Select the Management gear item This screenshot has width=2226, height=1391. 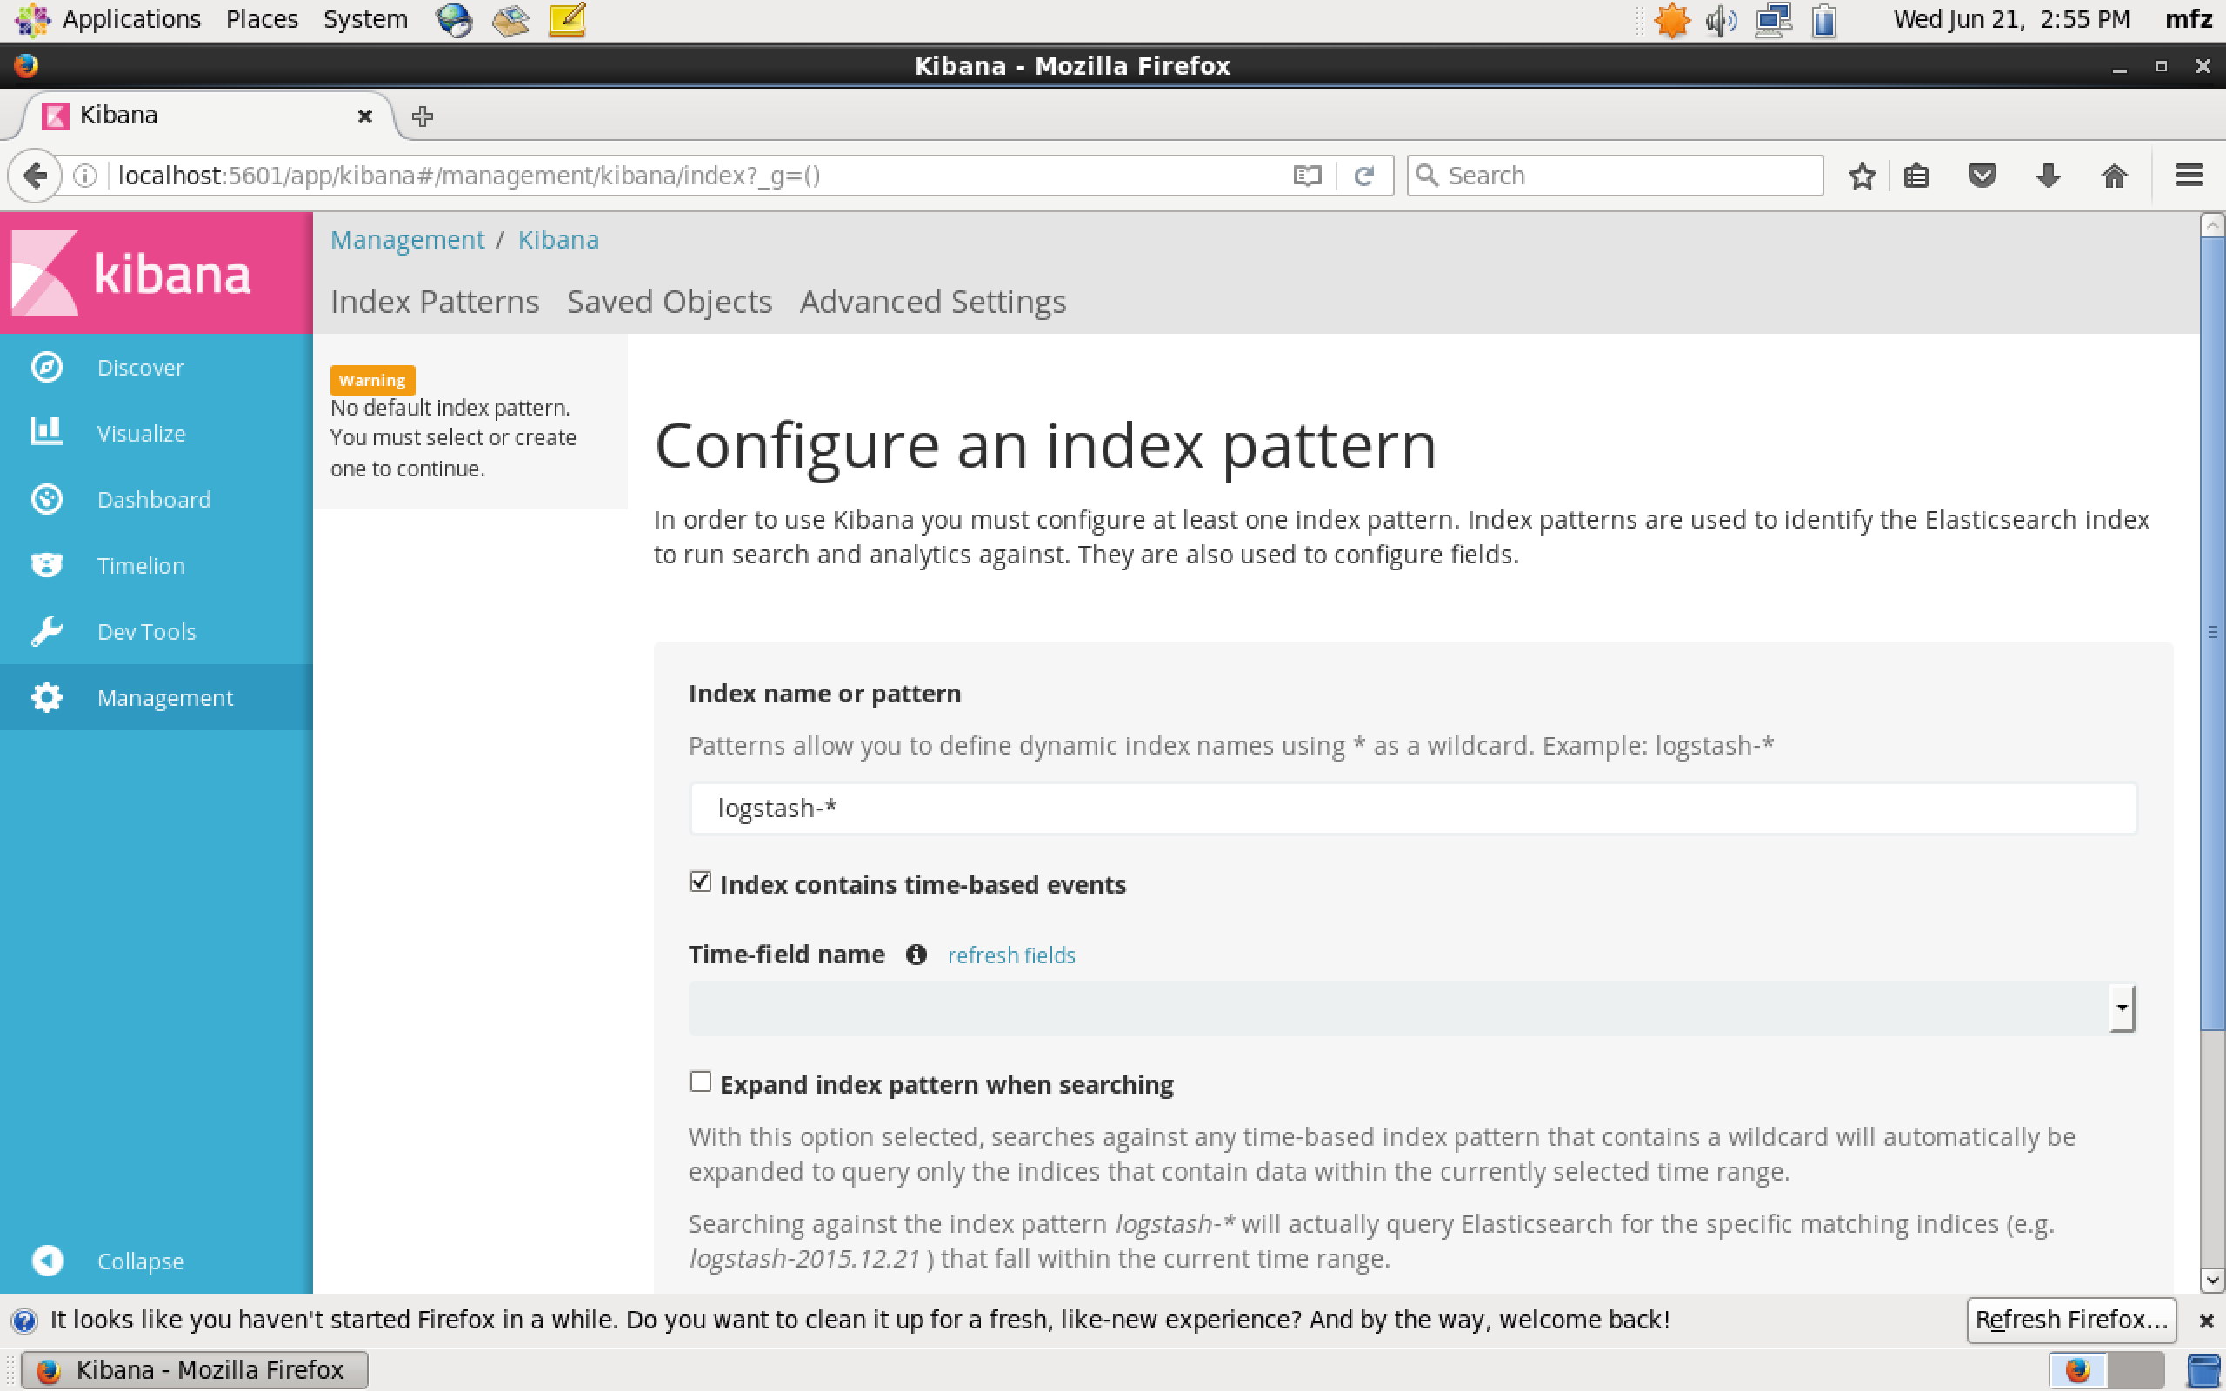[157, 698]
